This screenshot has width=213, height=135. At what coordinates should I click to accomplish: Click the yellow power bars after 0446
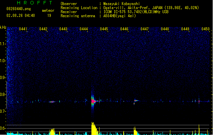(x=135, y=131)
